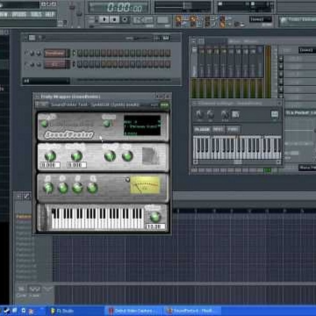The height and width of the screenshot is (316, 316).
Task: Click the black preset display in SoundFonter
Action: (142, 125)
